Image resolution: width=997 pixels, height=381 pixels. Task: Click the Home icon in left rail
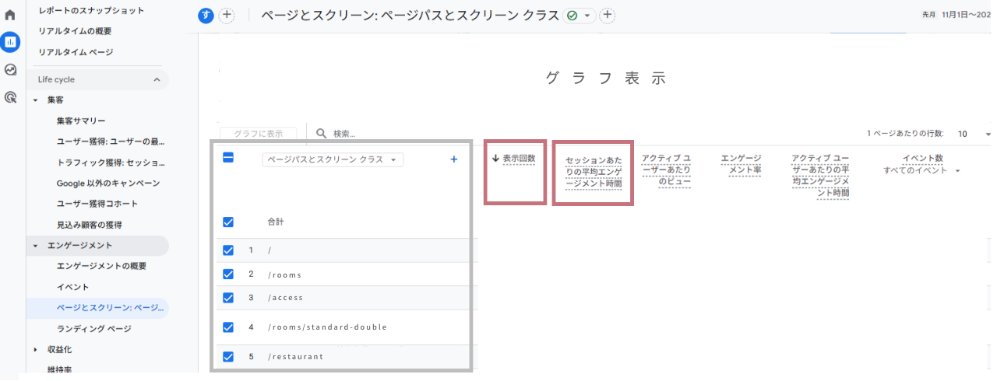click(x=10, y=15)
